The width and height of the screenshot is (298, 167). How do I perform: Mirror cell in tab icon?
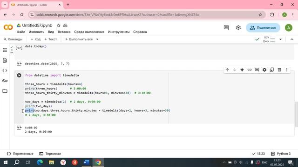click(x=272, y=70)
